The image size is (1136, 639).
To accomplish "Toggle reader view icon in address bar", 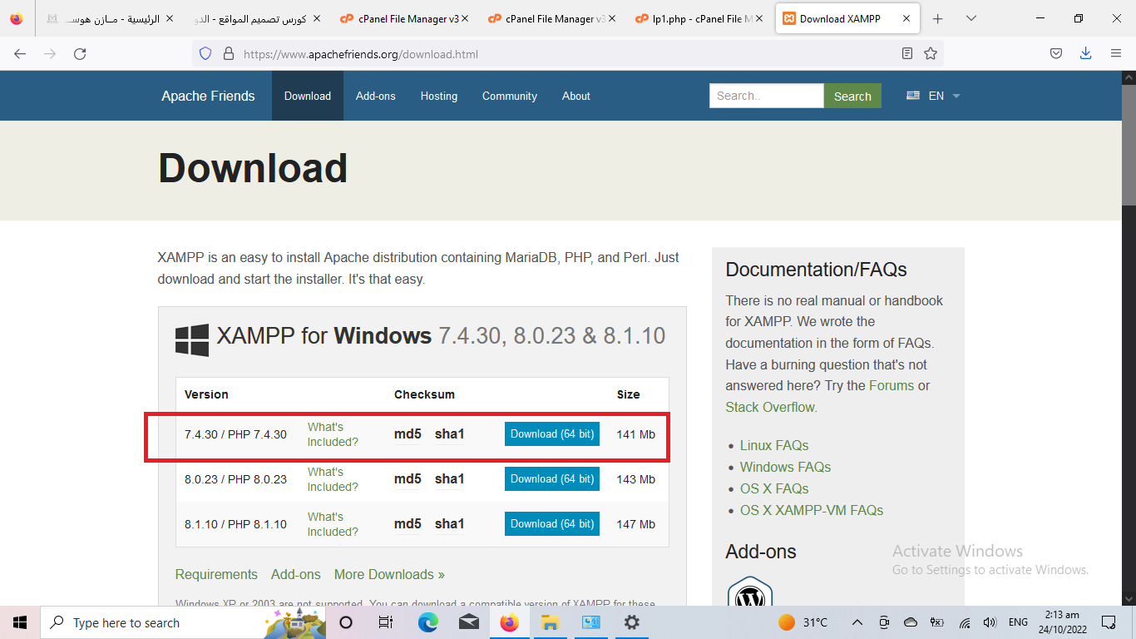I will [x=907, y=54].
